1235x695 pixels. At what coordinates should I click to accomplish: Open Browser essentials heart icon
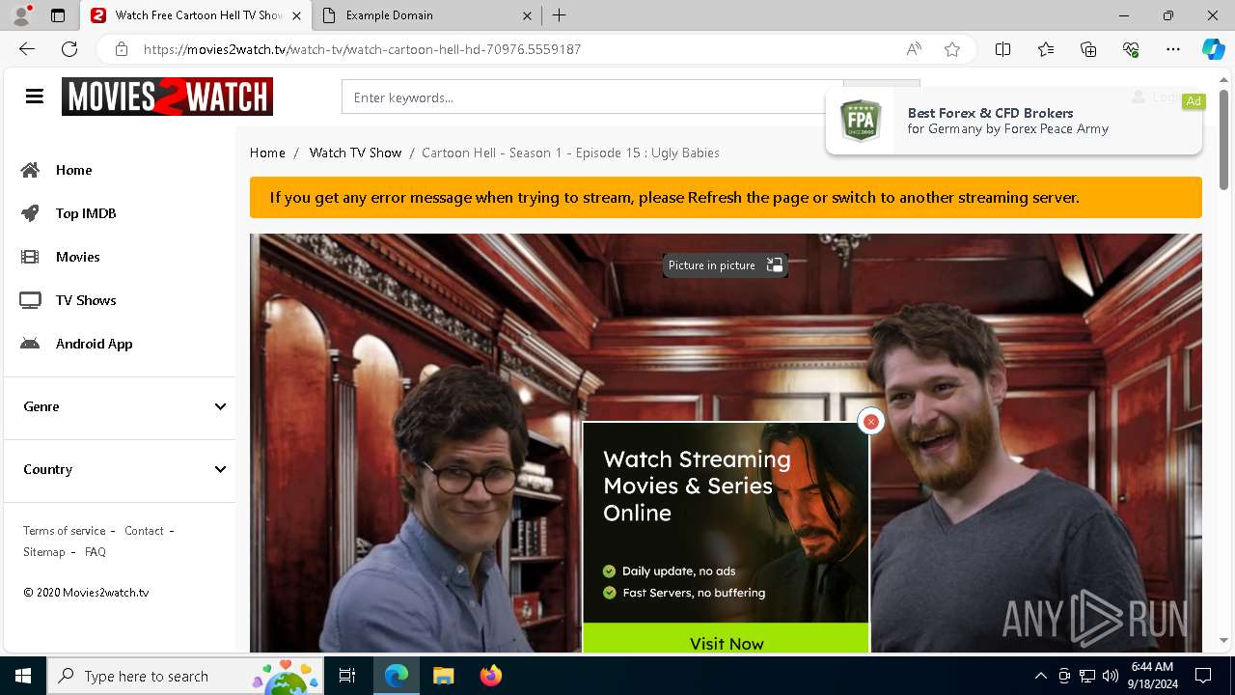click(1131, 49)
